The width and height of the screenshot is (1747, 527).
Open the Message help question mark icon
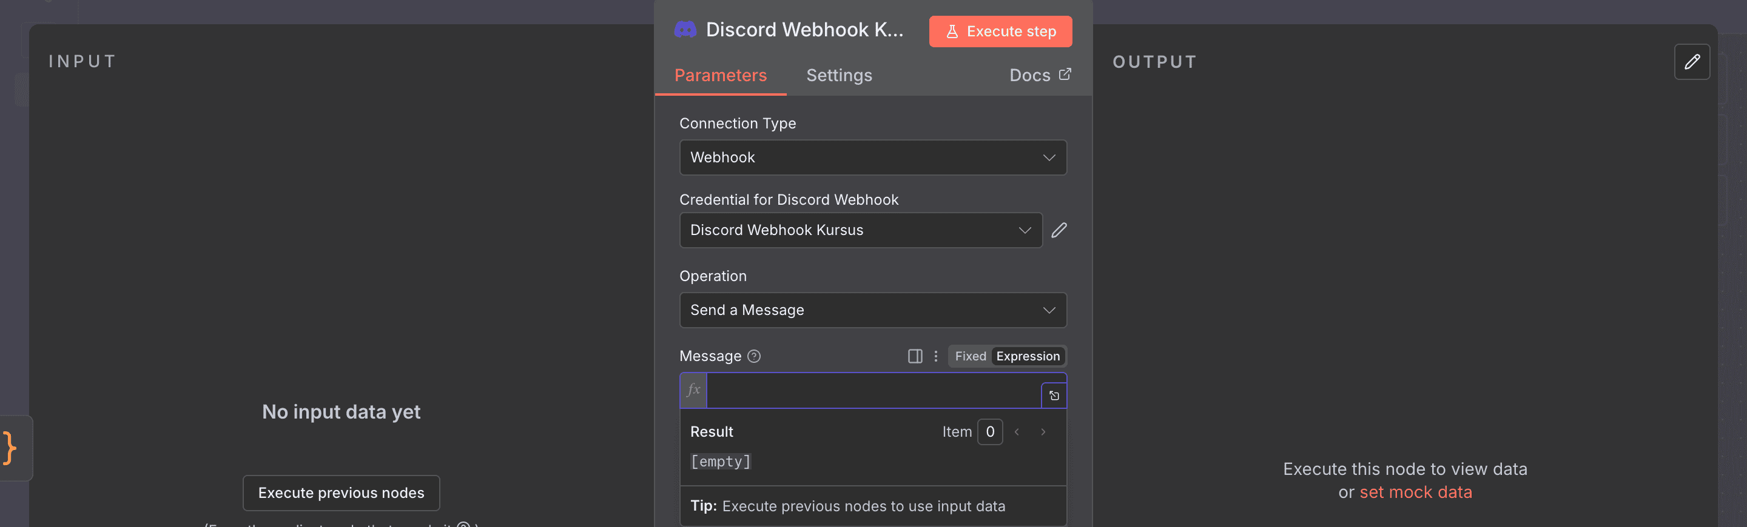click(x=753, y=356)
